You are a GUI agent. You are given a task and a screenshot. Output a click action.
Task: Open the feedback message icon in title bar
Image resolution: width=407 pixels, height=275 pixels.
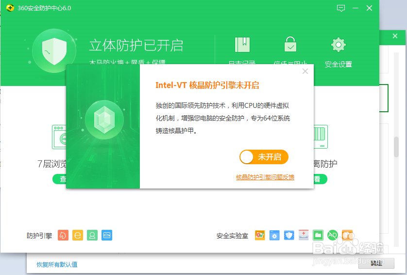[341, 8]
